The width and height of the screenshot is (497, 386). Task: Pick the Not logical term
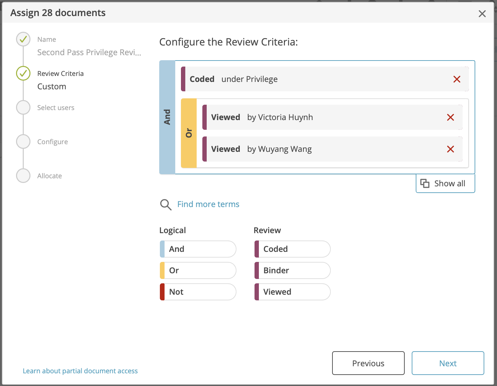point(197,292)
